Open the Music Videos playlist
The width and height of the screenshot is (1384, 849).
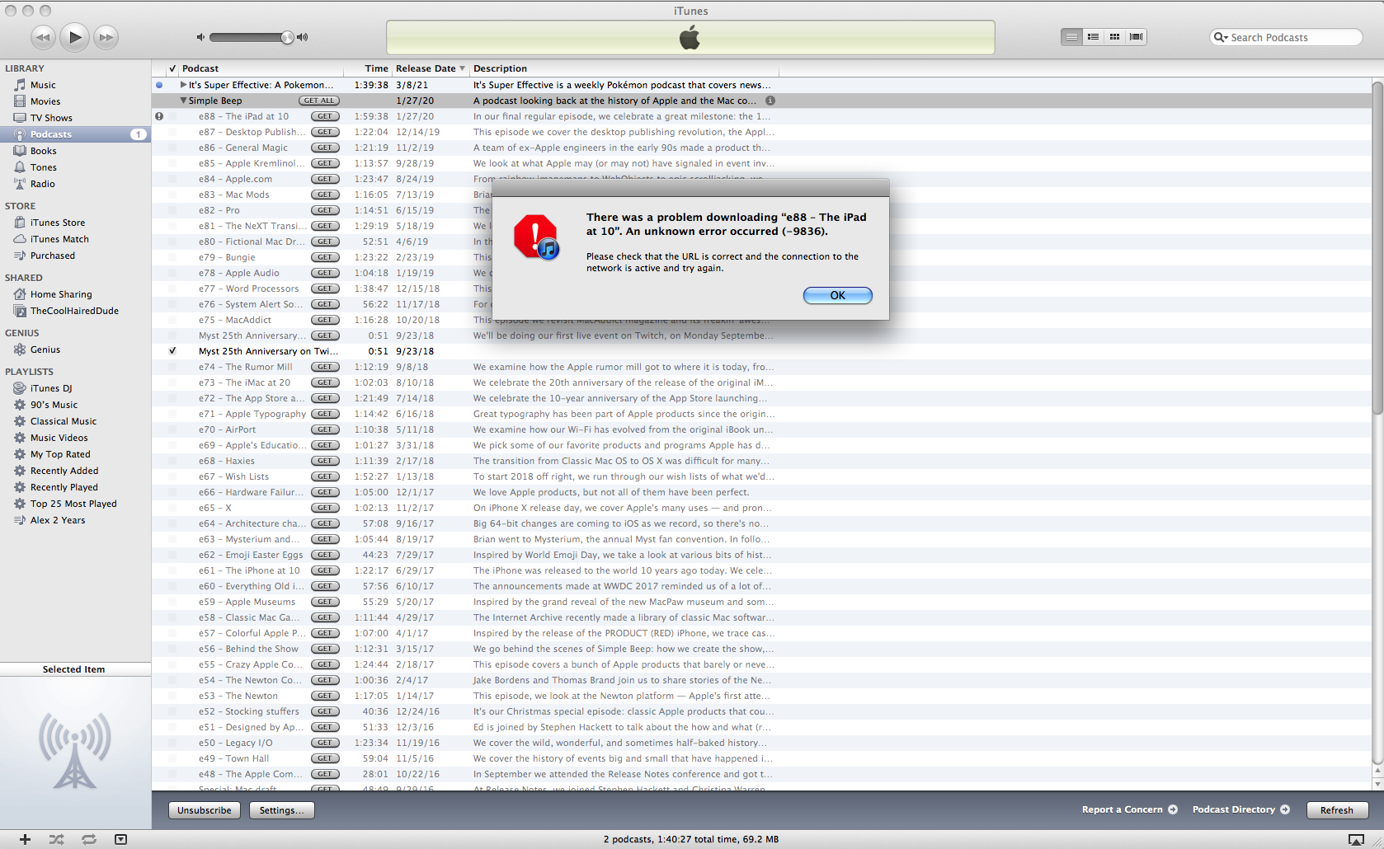point(59,438)
